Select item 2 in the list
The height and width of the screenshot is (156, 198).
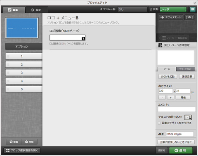(24, 64)
